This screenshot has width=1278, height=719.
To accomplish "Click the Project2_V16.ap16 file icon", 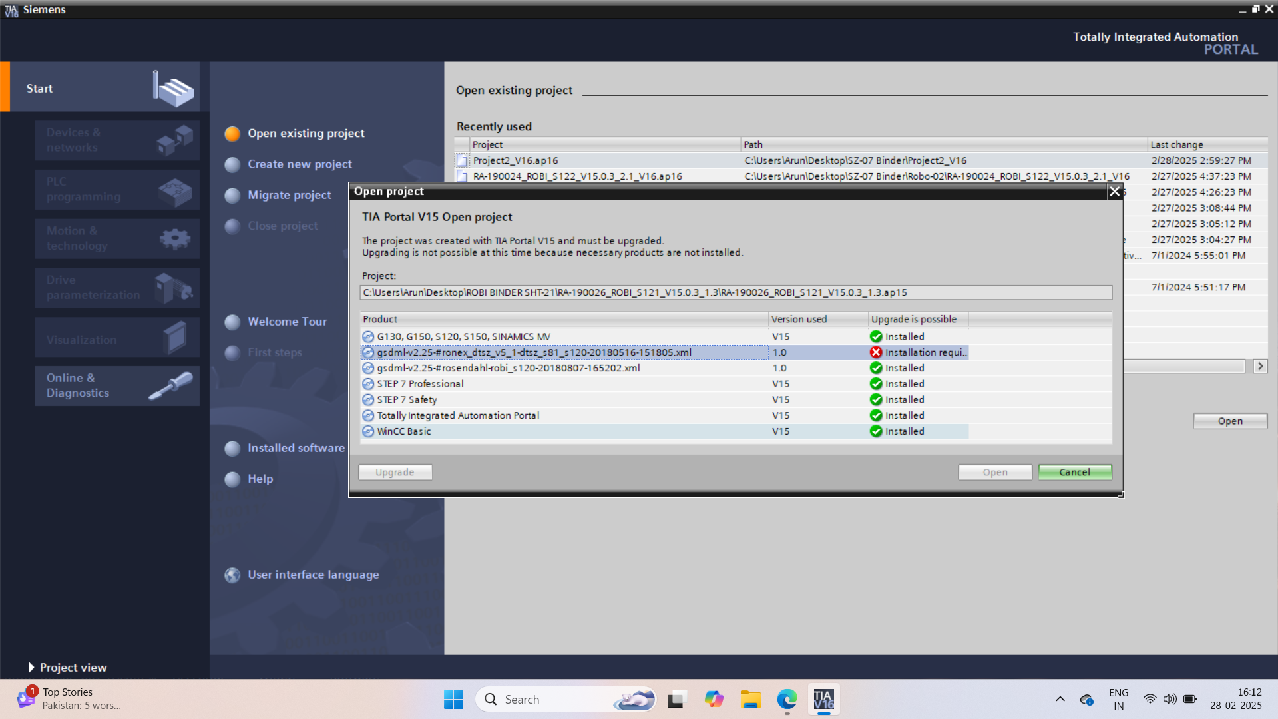I will click(x=462, y=161).
